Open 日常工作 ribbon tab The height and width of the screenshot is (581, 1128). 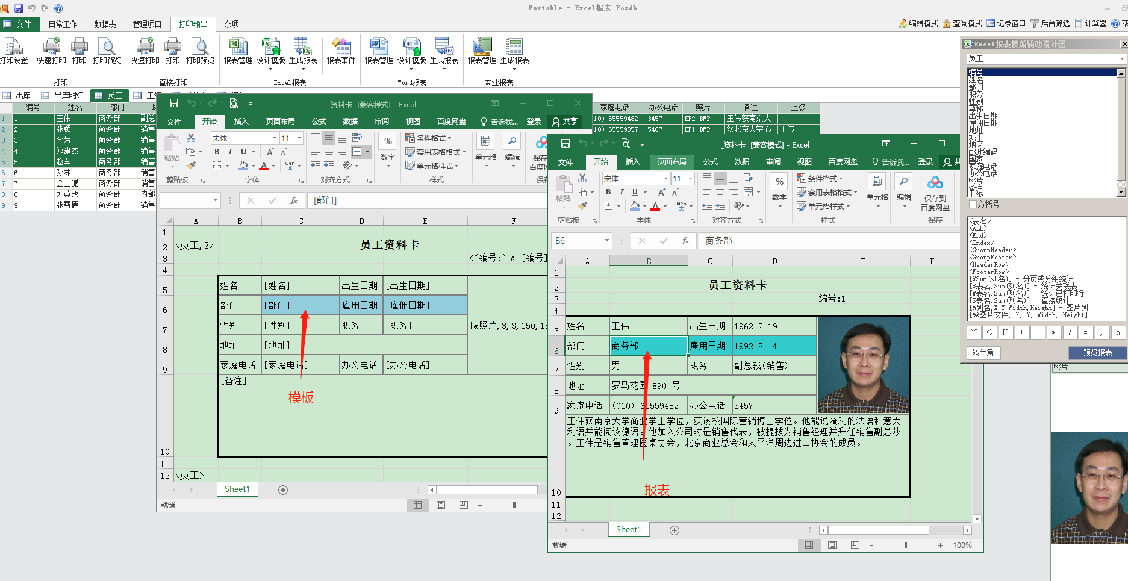point(63,24)
